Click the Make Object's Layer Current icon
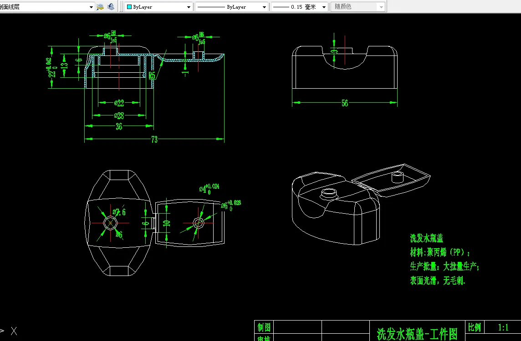Image resolution: width=521 pixels, height=341 pixels. [x=100, y=7]
